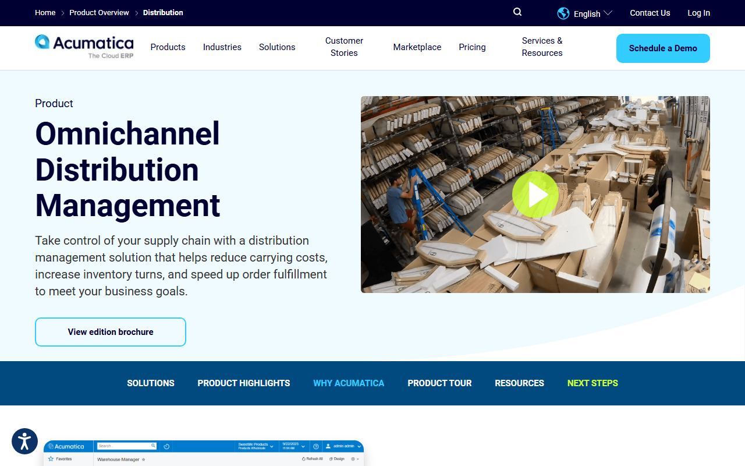Jump to PRODUCT HIGHLIGHTS section tab

244,383
